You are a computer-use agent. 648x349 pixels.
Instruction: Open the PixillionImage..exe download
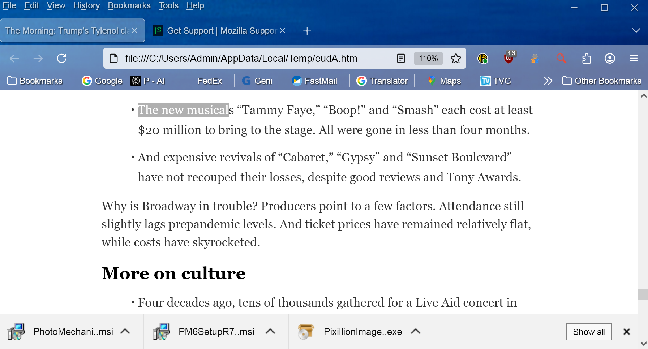point(349,332)
